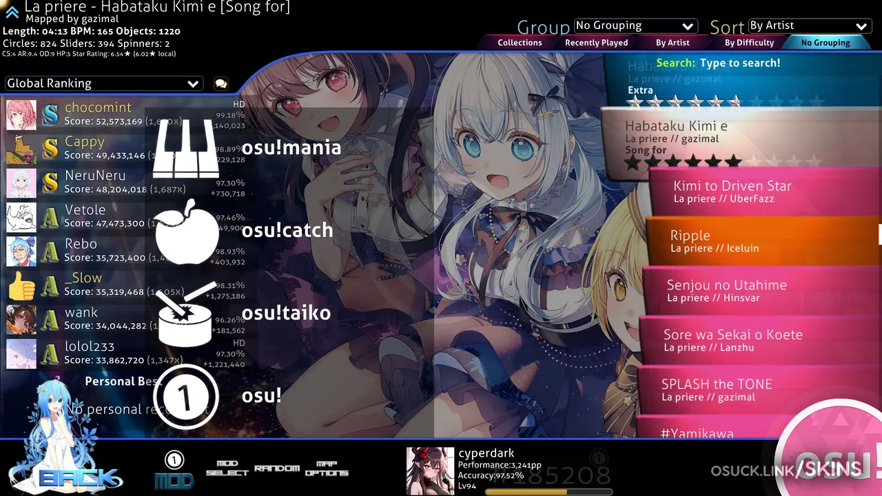This screenshot has width=882, height=496.
Task: Click Vetole's A rank badge
Action: click(50, 218)
